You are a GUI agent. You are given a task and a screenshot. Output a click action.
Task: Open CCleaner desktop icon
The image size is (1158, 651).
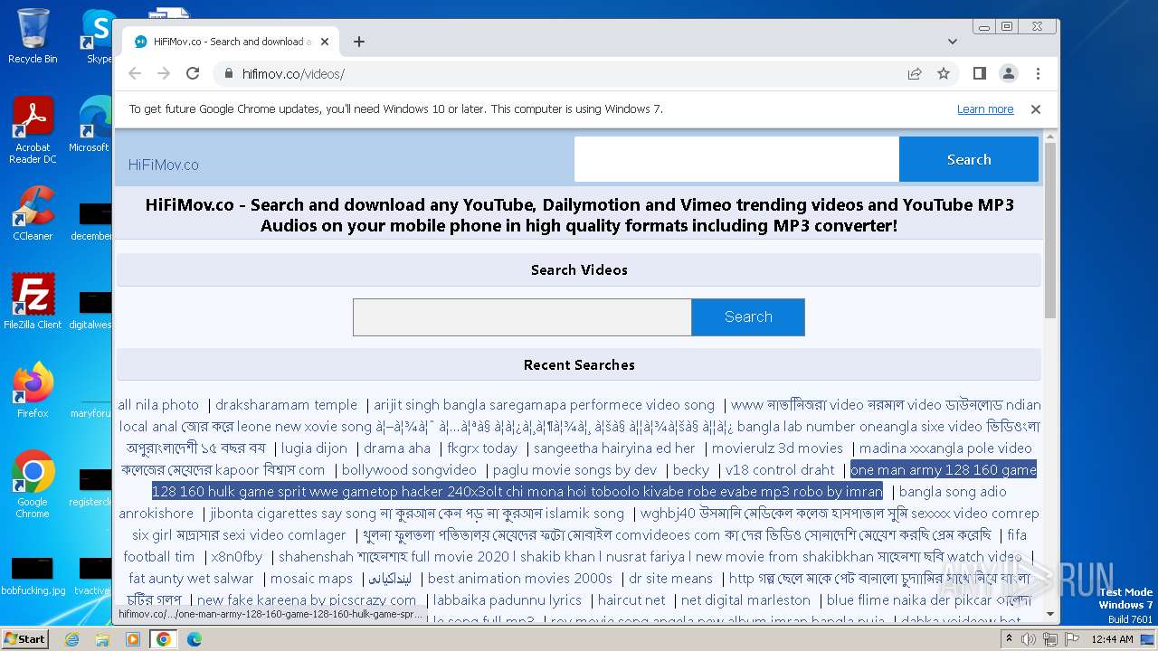pyautogui.click(x=33, y=213)
